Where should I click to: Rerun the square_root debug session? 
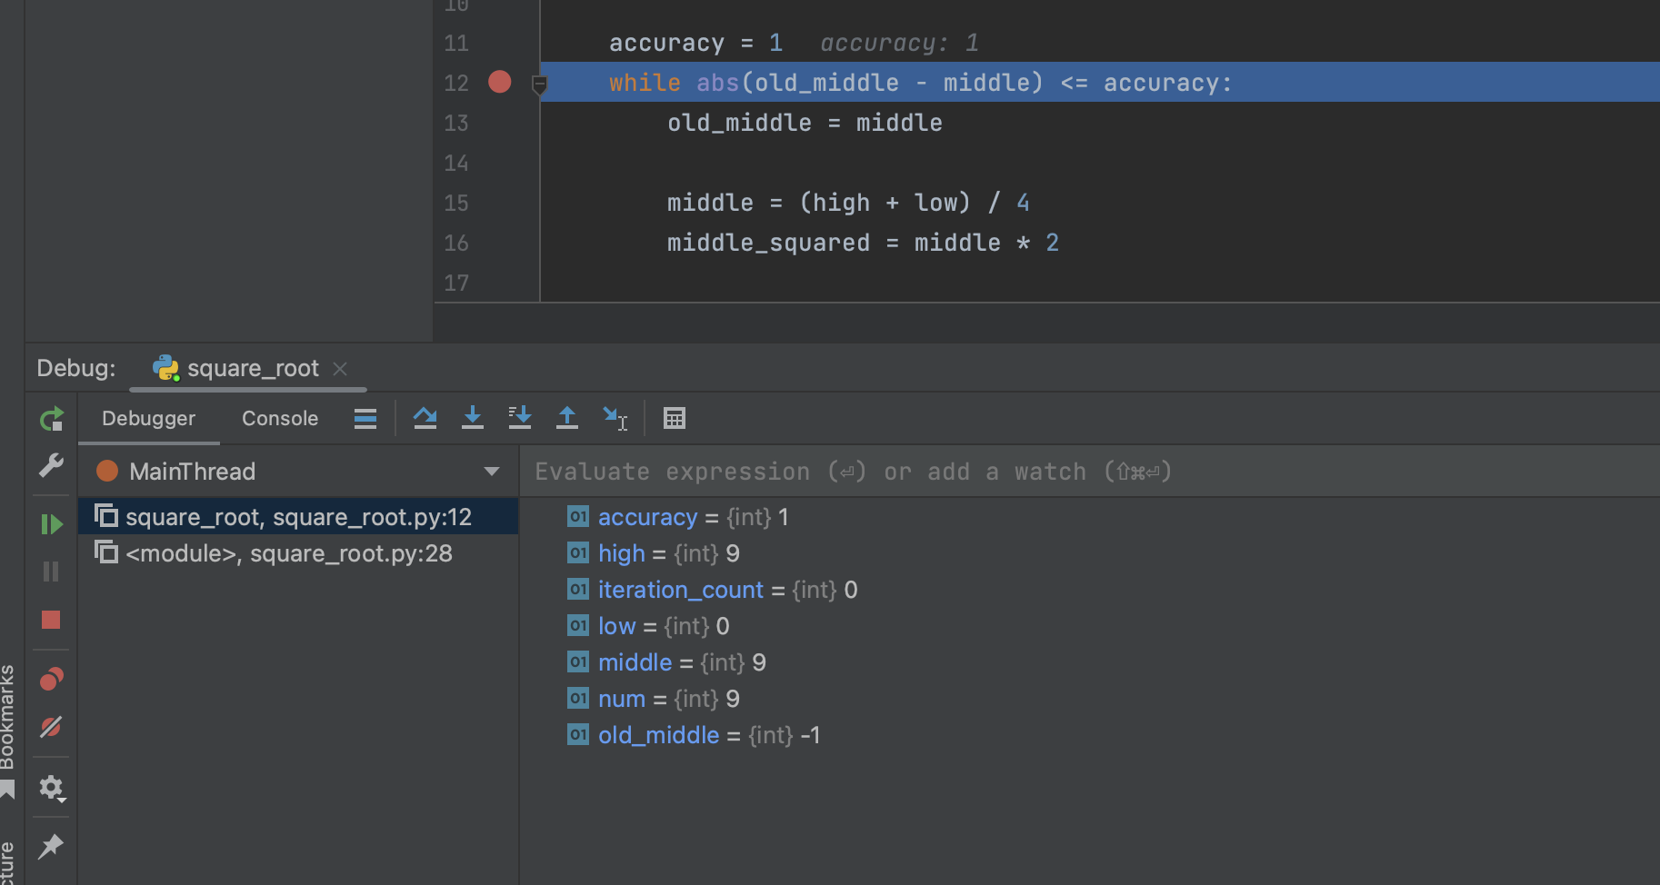(x=52, y=419)
